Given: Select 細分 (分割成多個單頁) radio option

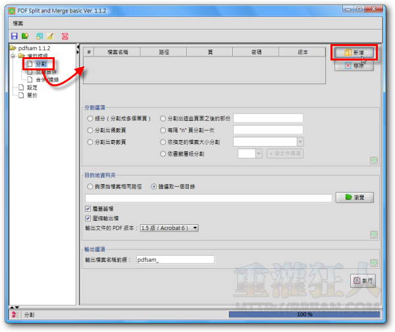Looking at the screenshot, I should pyautogui.click(x=90, y=118).
